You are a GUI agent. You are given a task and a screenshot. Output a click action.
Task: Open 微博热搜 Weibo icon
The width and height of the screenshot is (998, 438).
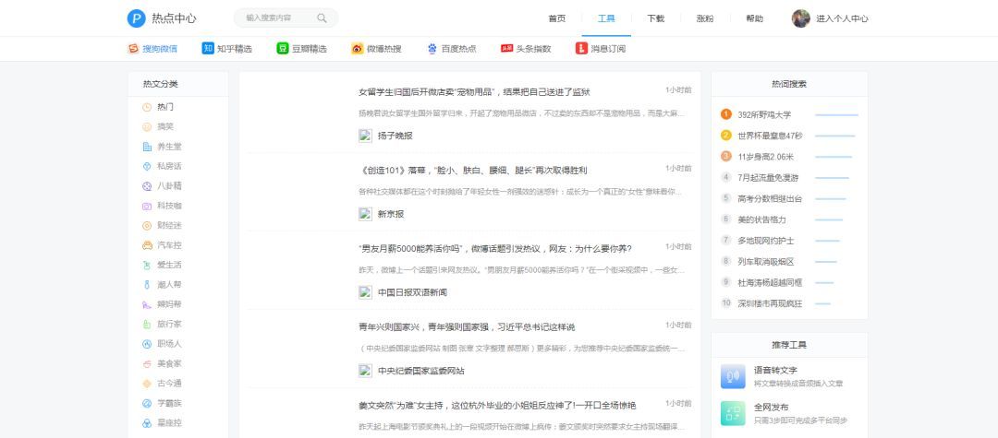(358, 49)
